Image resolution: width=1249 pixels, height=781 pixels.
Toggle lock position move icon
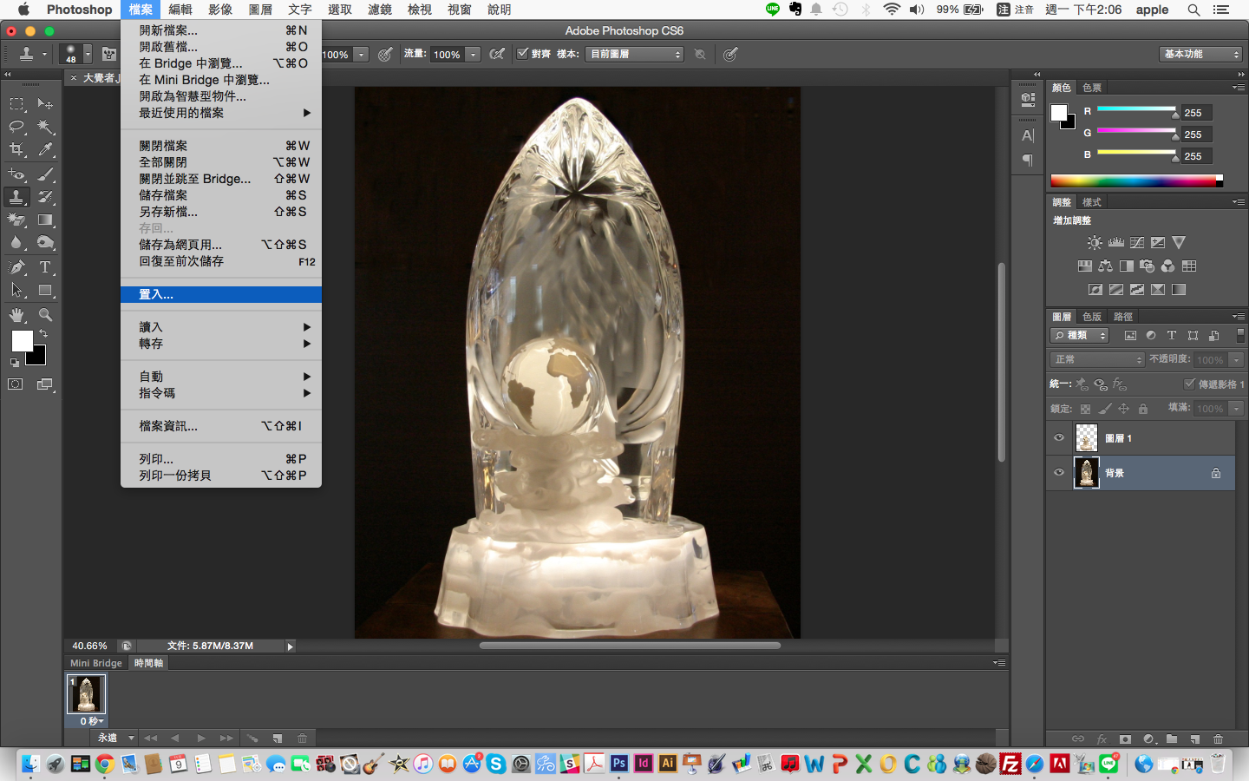[x=1123, y=409]
